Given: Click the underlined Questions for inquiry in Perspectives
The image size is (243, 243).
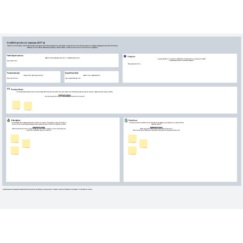Looking at the screenshot, I should point(65,95).
